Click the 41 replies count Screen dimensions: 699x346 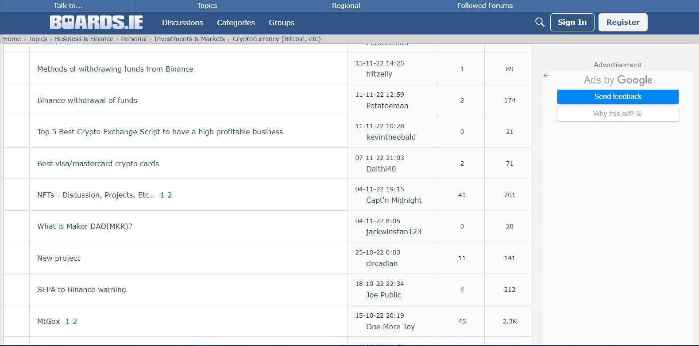click(x=462, y=195)
